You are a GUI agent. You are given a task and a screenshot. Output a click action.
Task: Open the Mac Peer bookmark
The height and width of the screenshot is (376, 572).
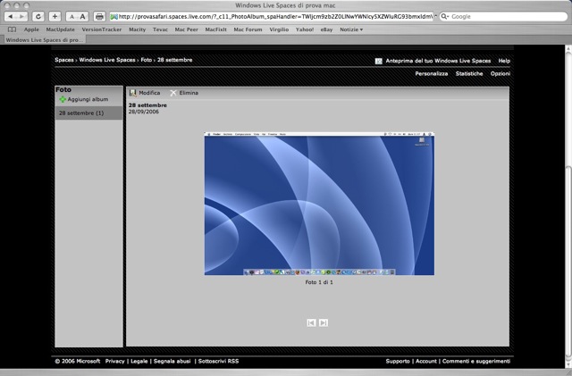(187, 29)
